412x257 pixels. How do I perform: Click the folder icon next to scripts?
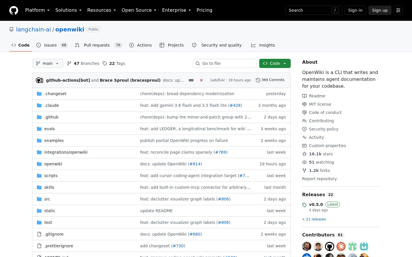(39, 176)
